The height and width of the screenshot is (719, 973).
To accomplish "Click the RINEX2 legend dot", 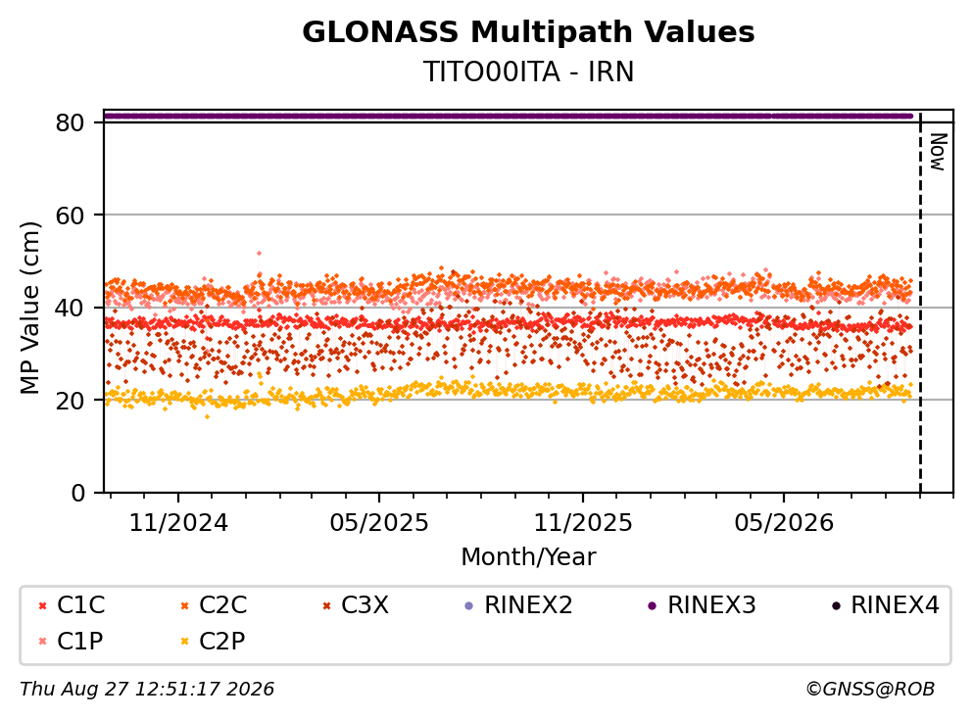I will click(469, 605).
